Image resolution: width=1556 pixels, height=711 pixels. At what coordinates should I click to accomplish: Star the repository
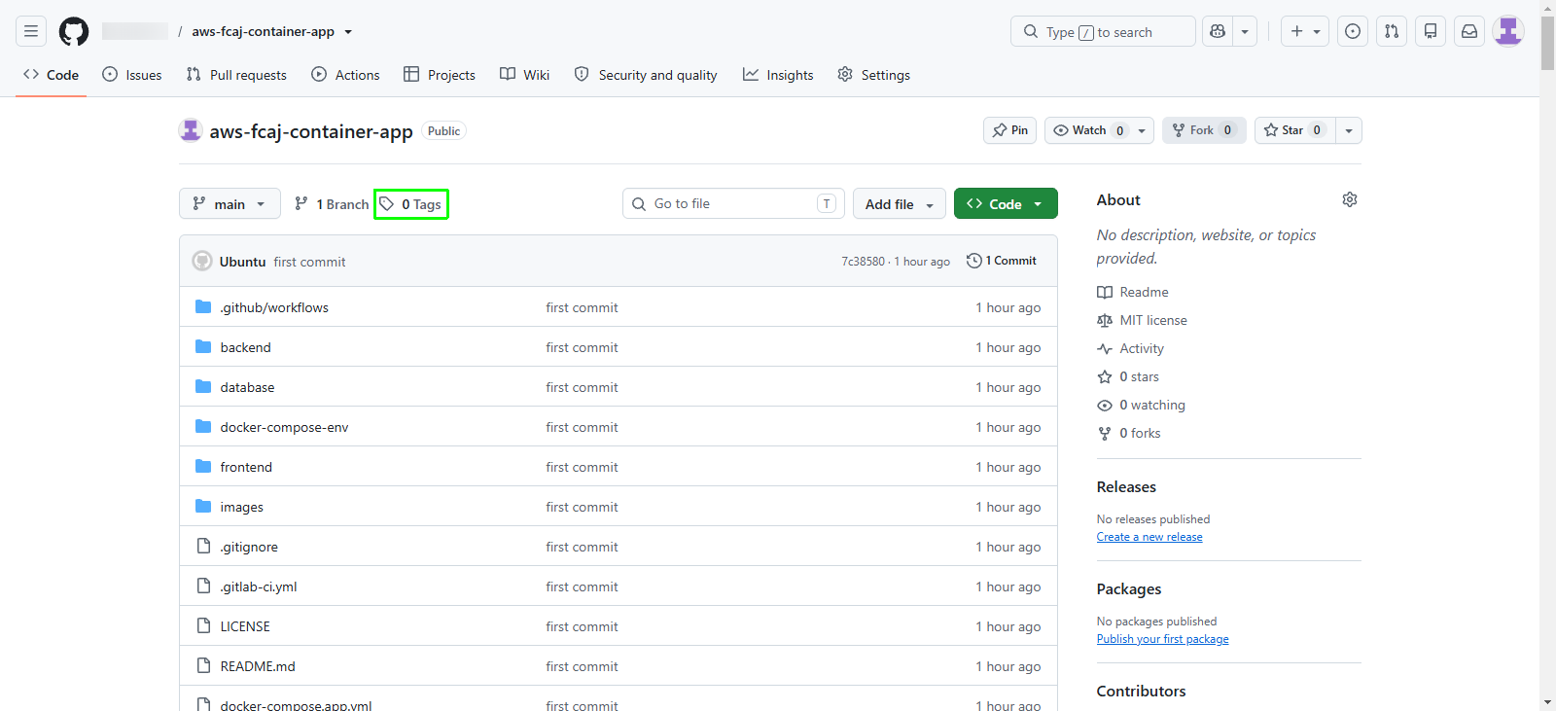(x=1295, y=130)
